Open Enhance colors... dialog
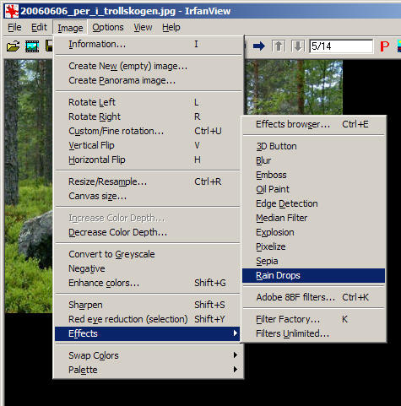Image resolution: width=401 pixels, height=406 pixels. (x=149, y=283)
